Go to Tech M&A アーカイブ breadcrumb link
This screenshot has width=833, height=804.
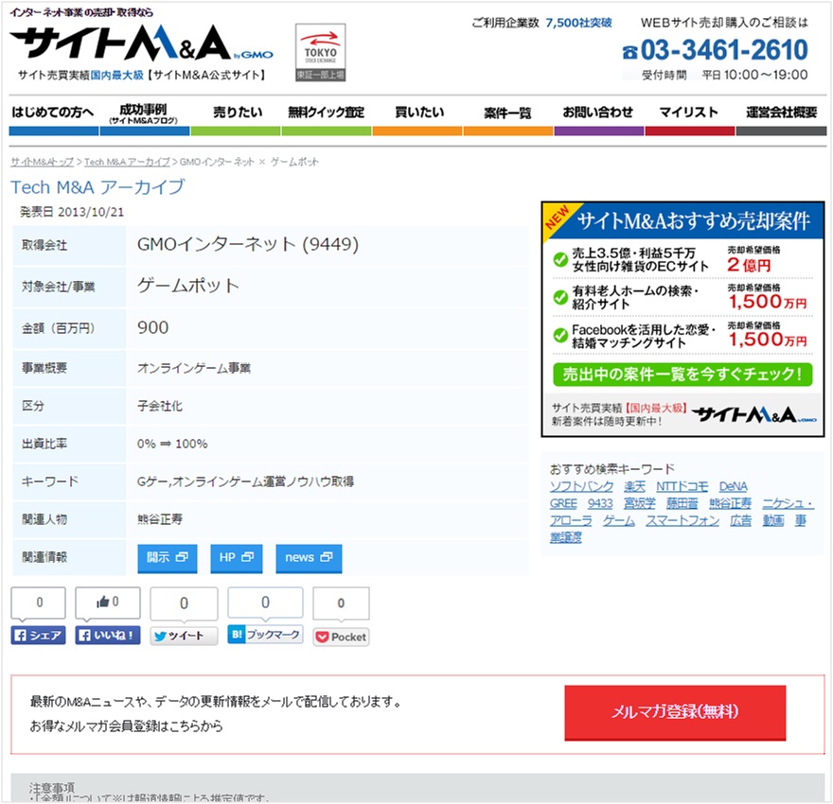(x=127, y=162)
